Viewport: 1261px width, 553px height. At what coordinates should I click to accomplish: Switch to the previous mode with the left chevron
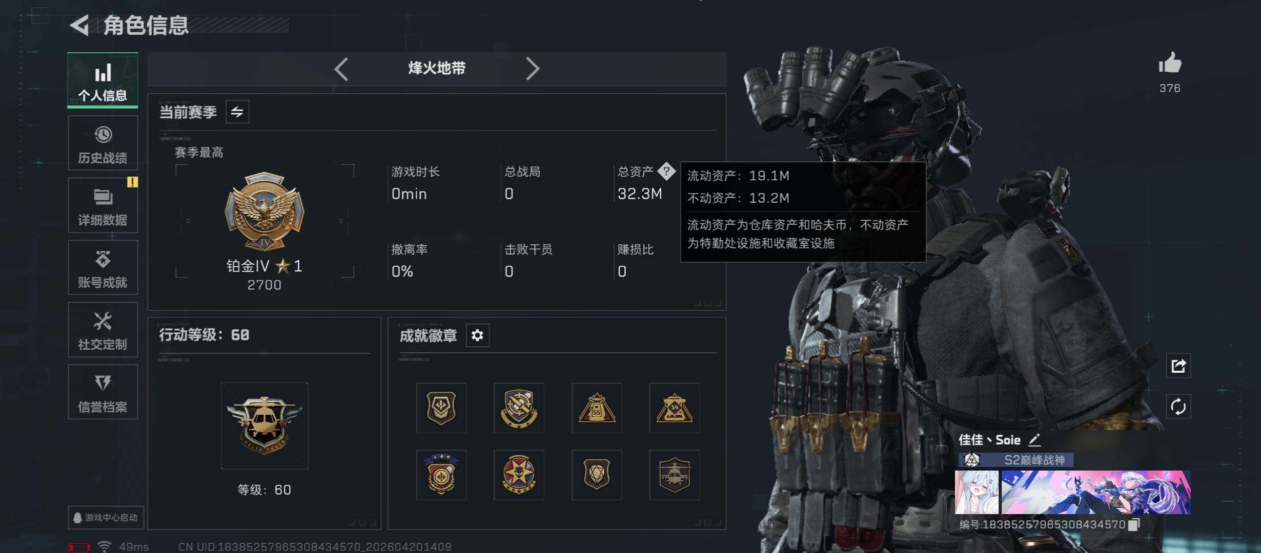[x=341, y=69]
